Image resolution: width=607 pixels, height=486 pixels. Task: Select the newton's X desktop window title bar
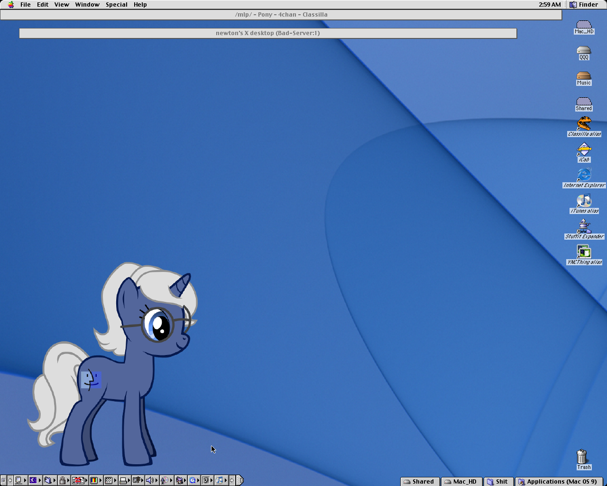(x=268, y=33)
